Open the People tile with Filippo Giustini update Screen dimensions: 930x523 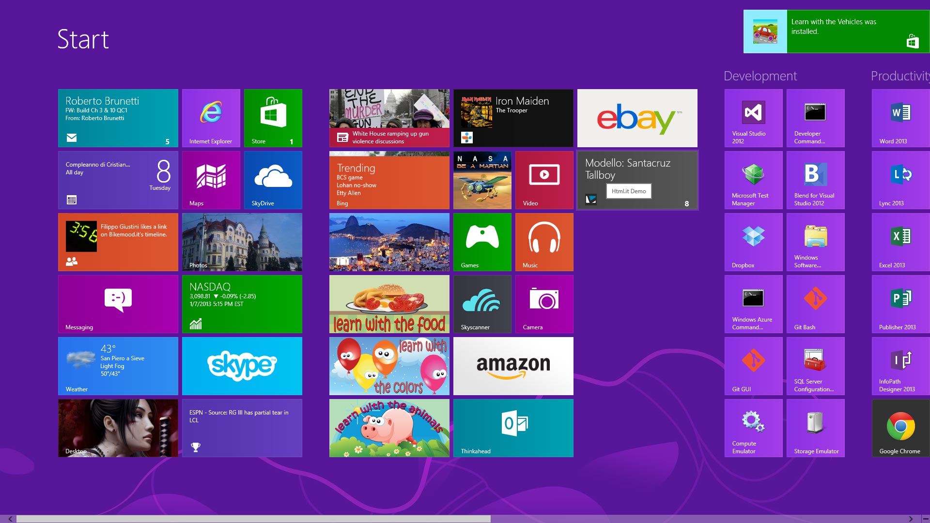118,242
